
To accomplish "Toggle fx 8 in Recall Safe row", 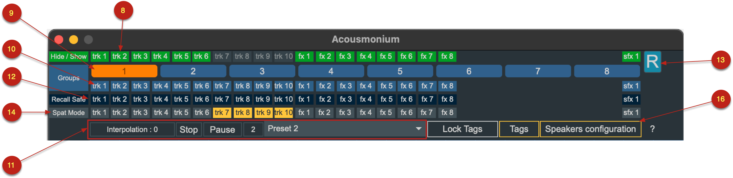I will click(447, 99).
